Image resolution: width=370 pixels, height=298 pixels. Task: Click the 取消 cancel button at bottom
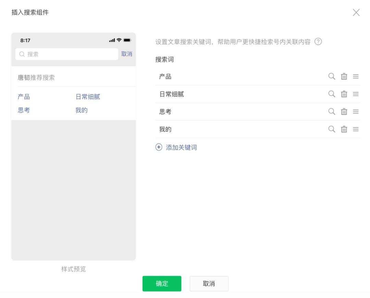209,283
